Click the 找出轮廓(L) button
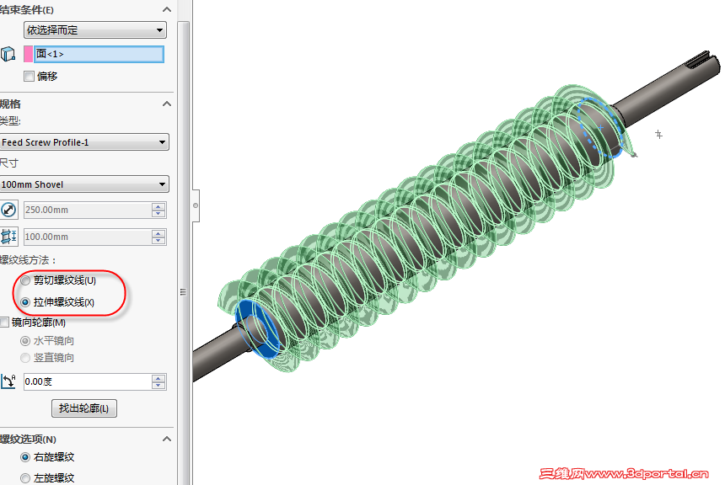The width and height of the screenshot is (725, 485). (84, 408)
